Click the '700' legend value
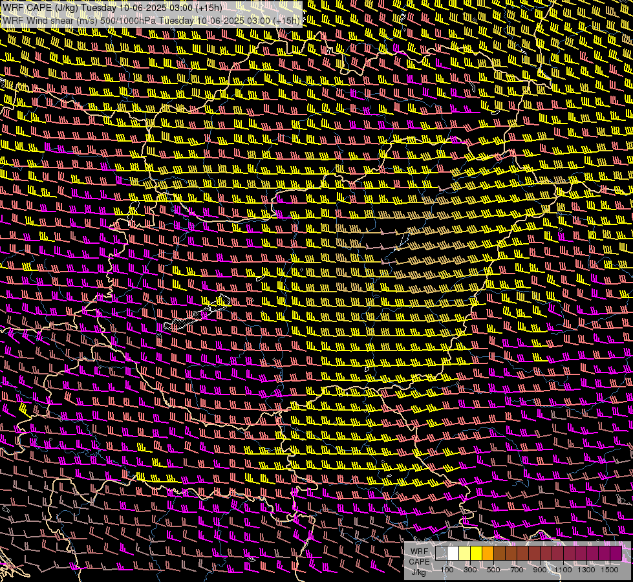The width and height of the screenshot is (633, 582). (517, 570)
